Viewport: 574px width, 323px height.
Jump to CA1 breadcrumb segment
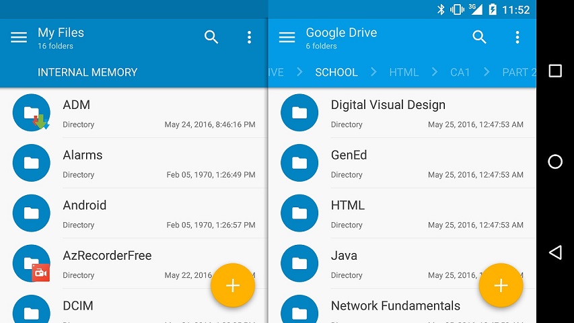pos(460,72)
